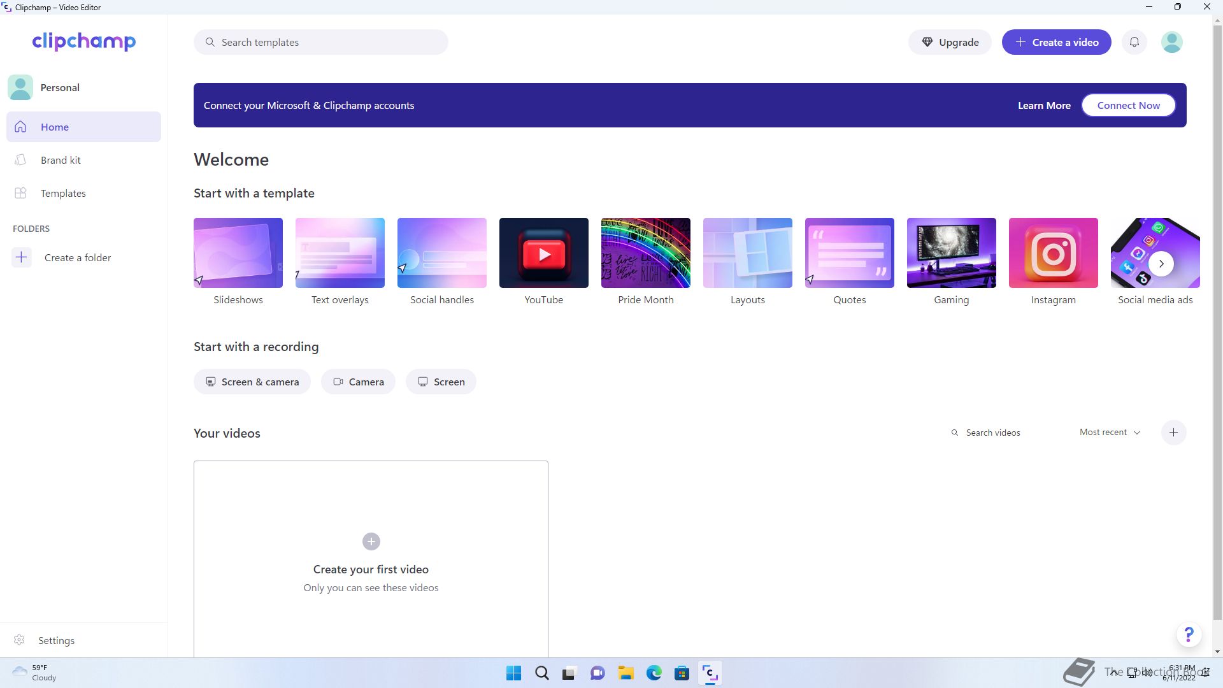Start a Screen recording
Screen dimensions: 1223x688
(x=441, y=382)
